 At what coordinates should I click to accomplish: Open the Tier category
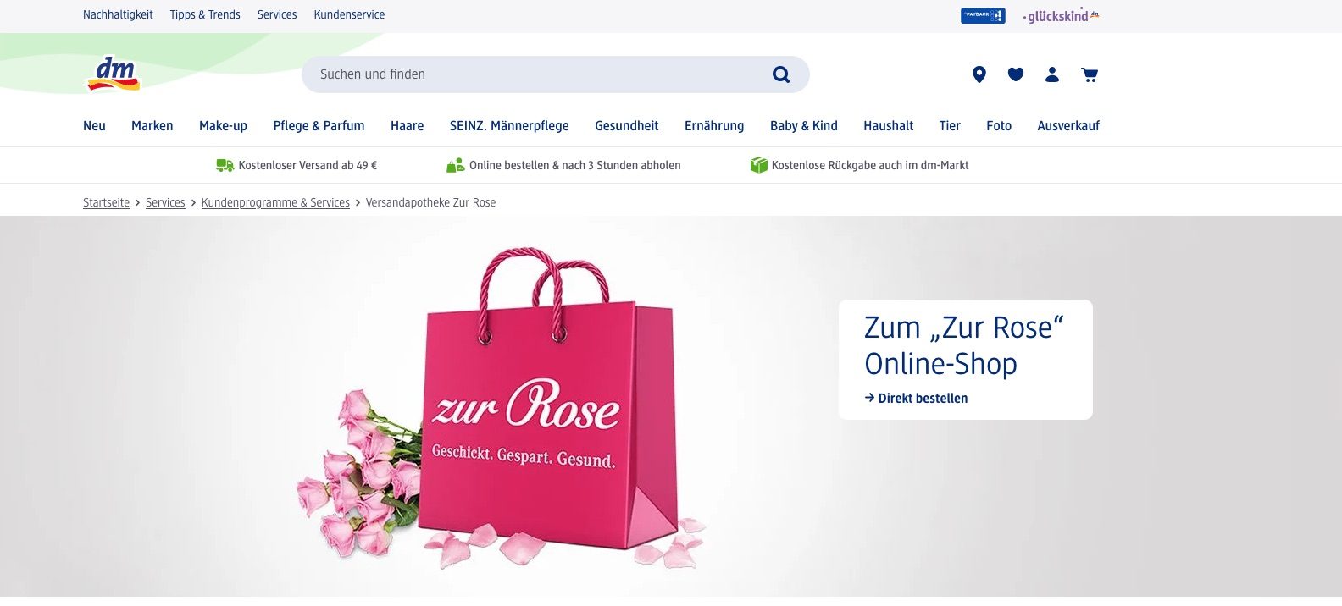[950, 125]
